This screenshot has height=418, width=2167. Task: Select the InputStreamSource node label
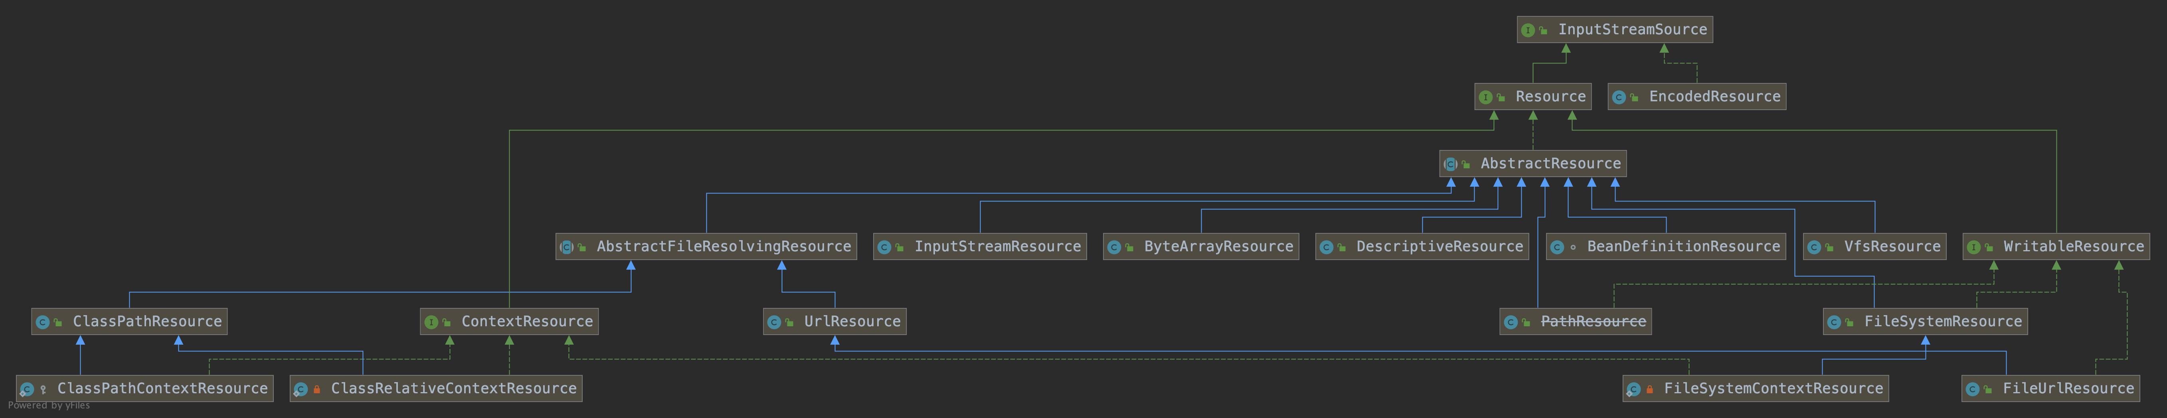coord(1632,30)
